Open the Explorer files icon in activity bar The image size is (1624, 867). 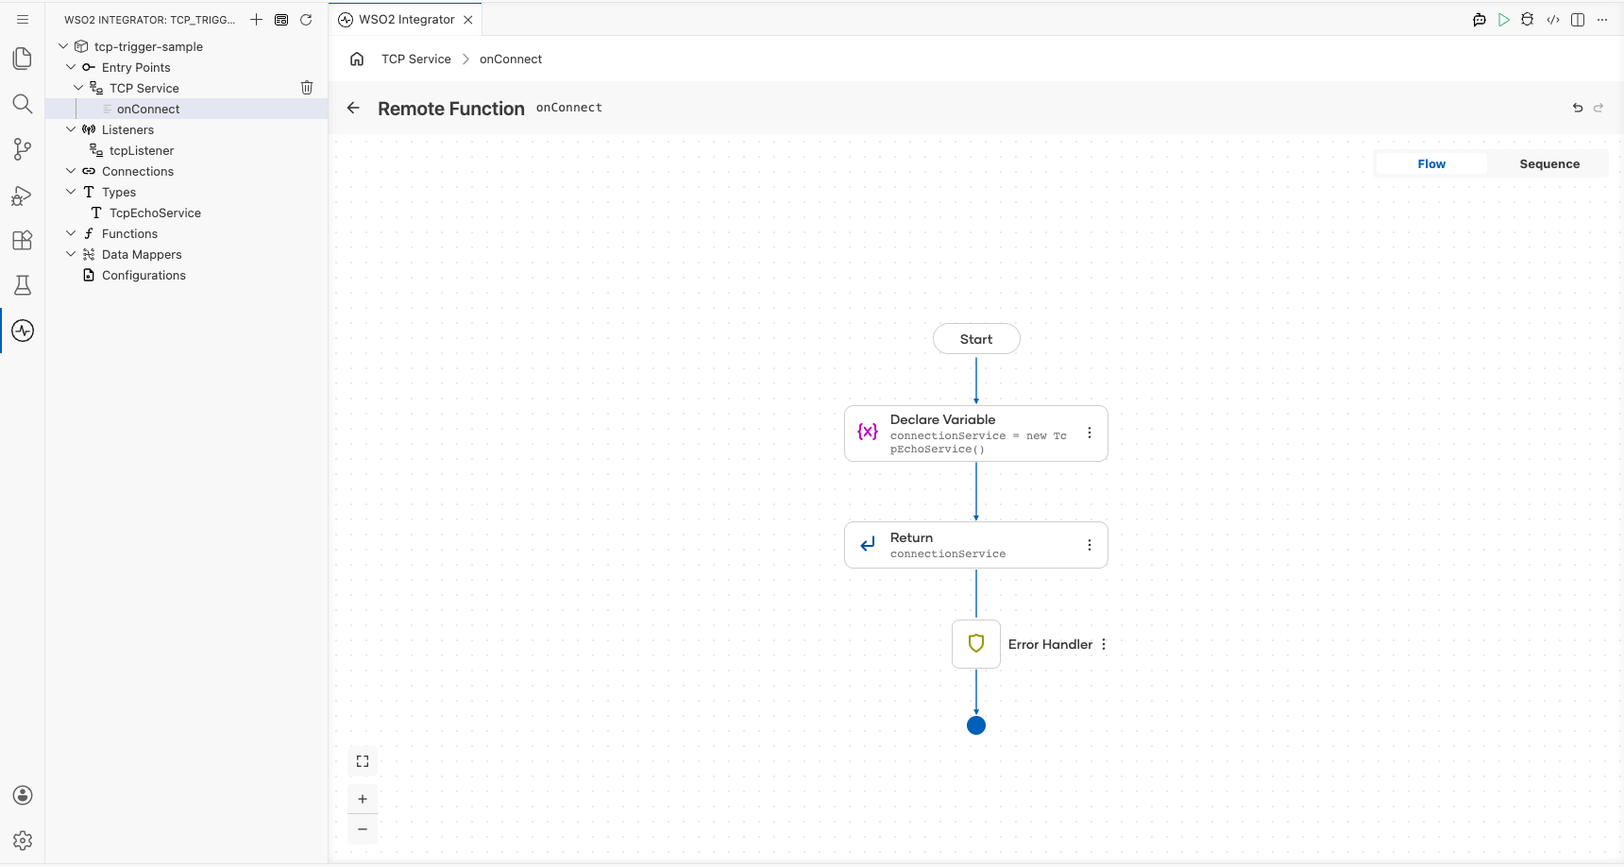coord(23,59)
